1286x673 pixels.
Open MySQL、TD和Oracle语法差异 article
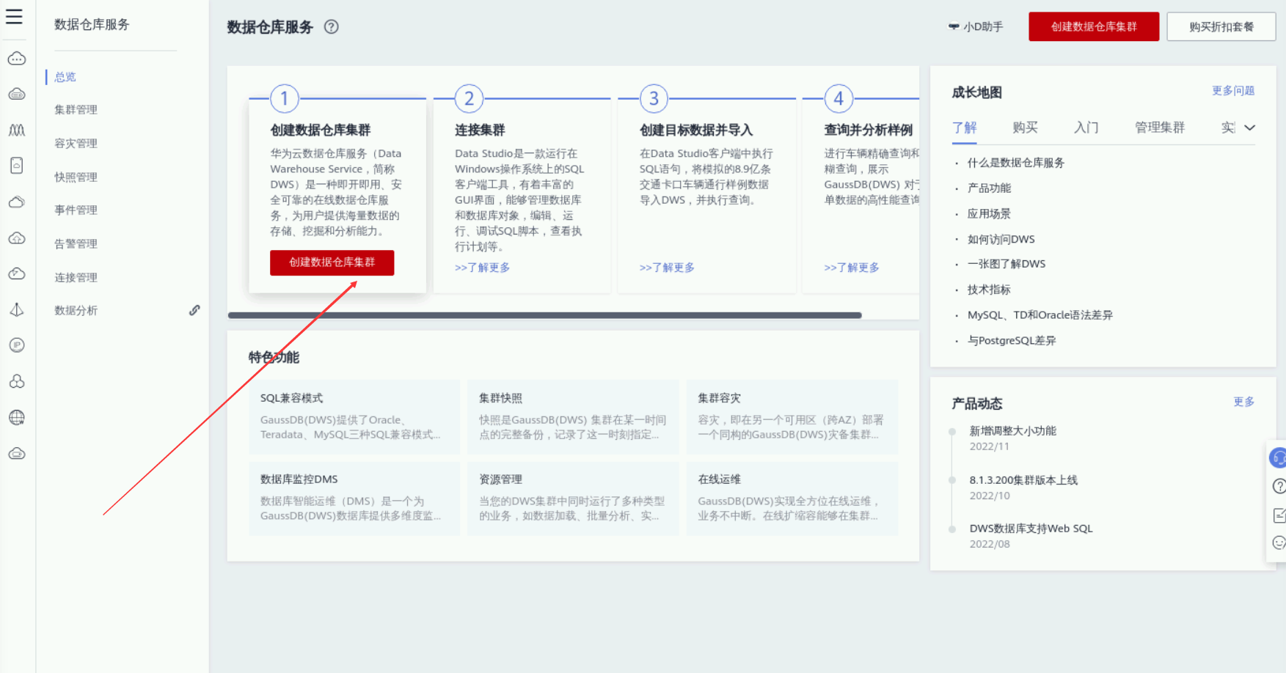click(1040, 315)
